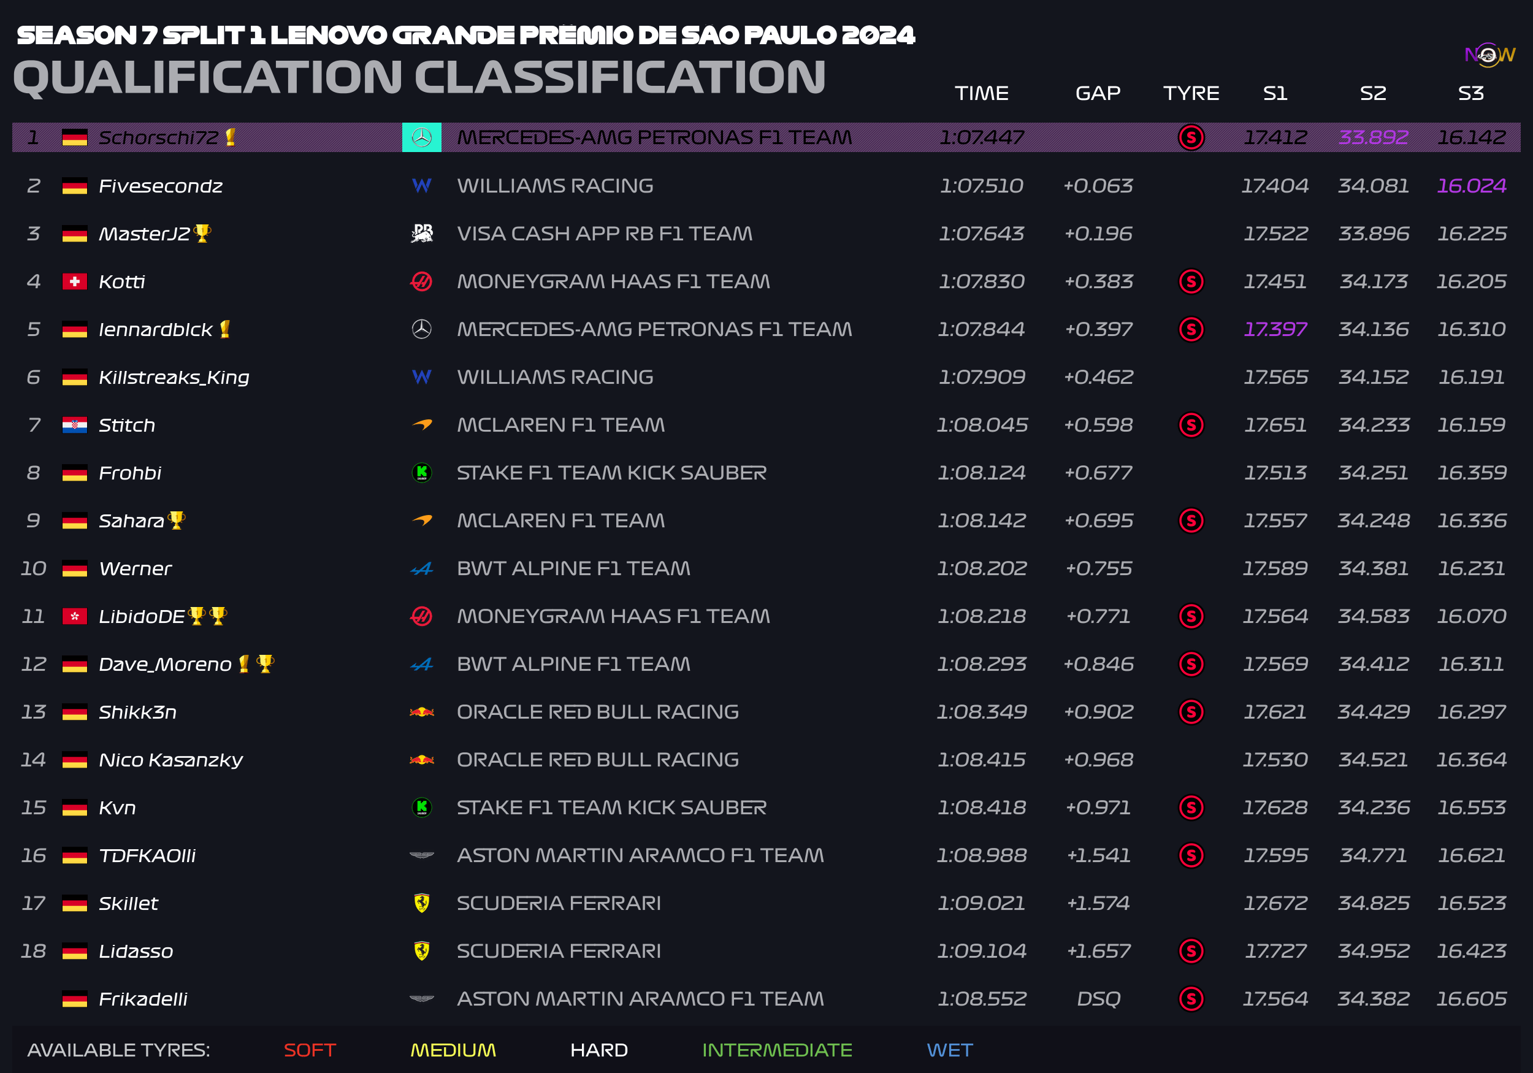Click the Mercedes logo in Schorschi72's row
The width and height of the screenshot is (1533, 1073).
(x=421, y=137)
